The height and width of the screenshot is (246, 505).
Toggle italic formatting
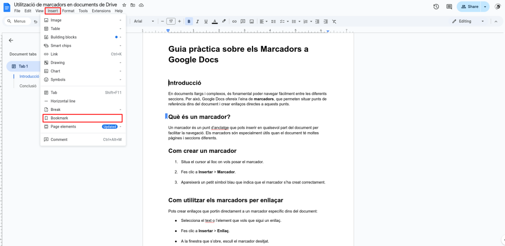[x=197, y=21]
